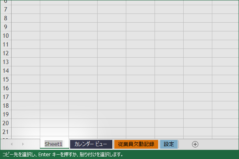Select row 10 header

point(6,36)
